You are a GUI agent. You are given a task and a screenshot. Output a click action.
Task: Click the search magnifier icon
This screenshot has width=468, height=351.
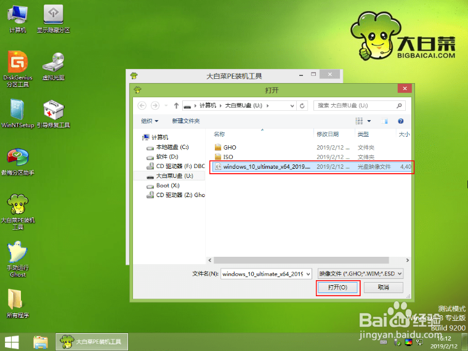click(x=399, y=105)
